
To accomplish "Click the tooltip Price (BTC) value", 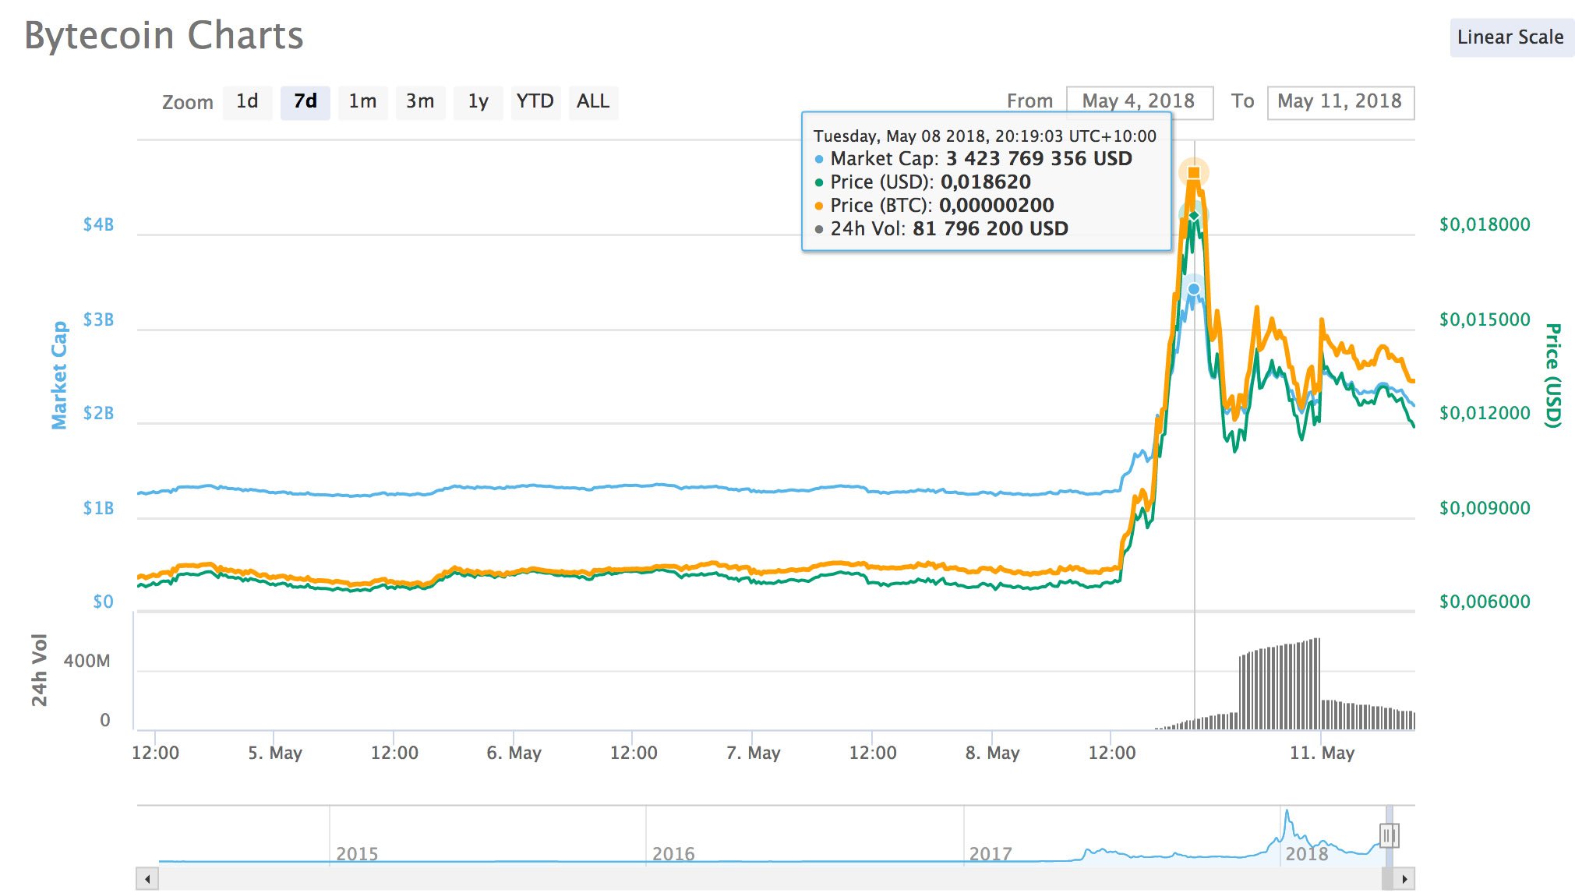I will [x=996, y=206].
